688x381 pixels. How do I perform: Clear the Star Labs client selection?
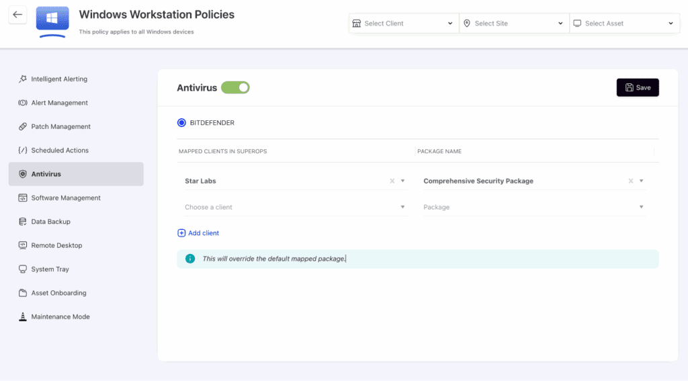(x=392, y=181)
